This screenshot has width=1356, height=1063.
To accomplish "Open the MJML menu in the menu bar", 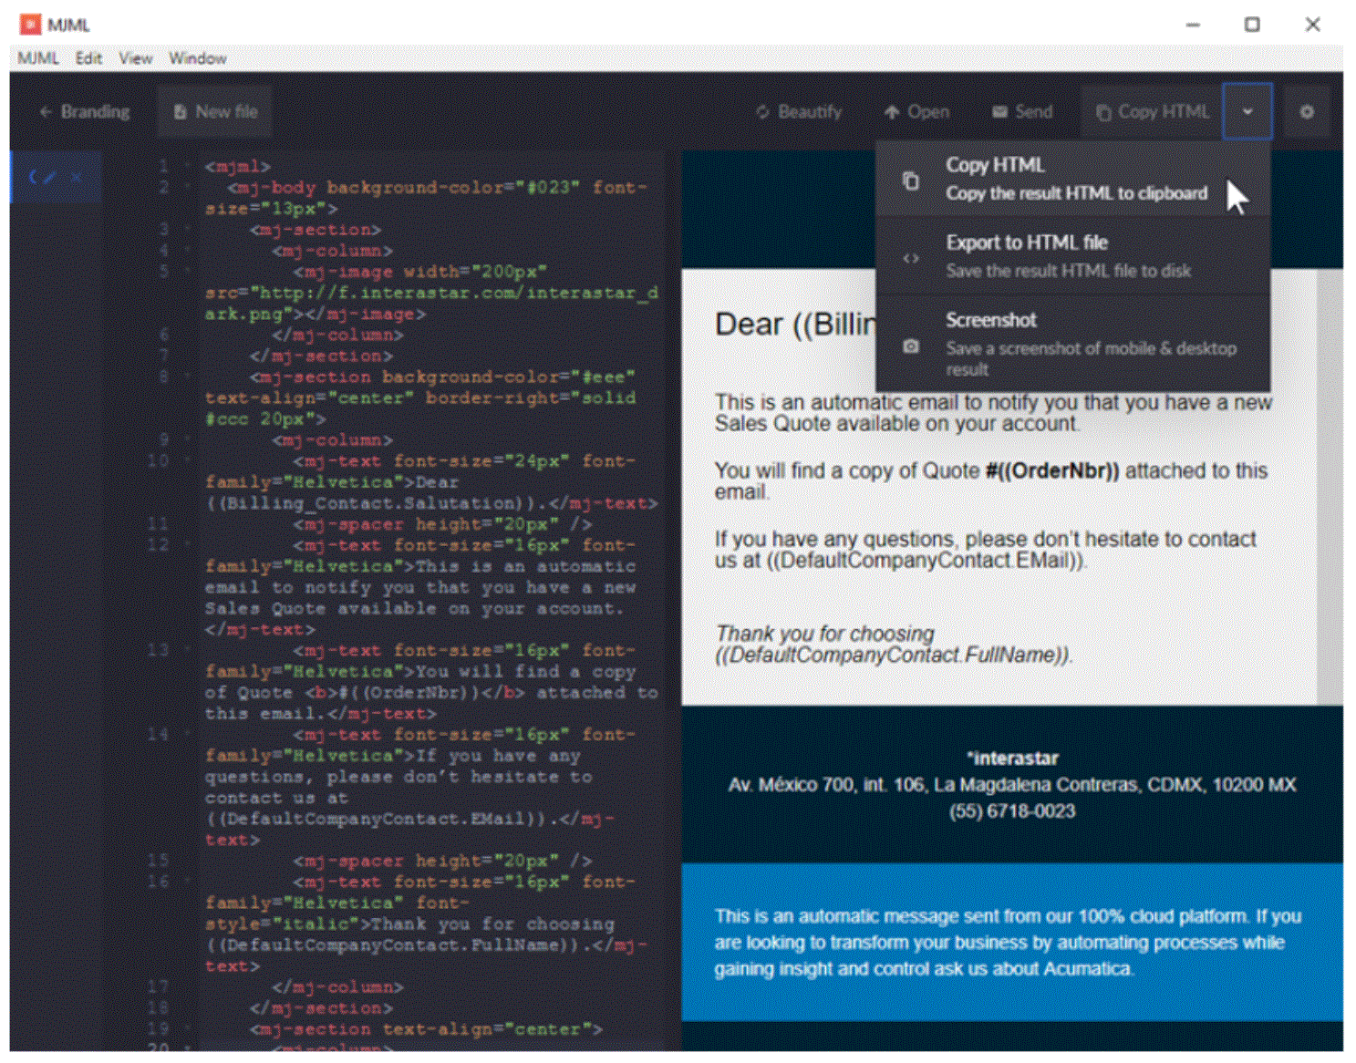I will pos(37,58).
